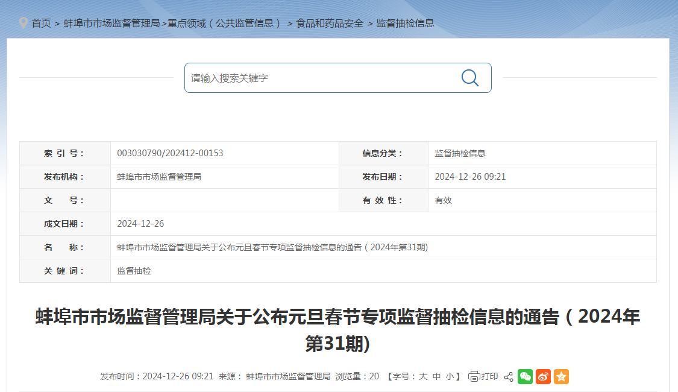This screenshot has height=392, width=678.
Task: Click the 名称 label cell
Action: [65, 247]
